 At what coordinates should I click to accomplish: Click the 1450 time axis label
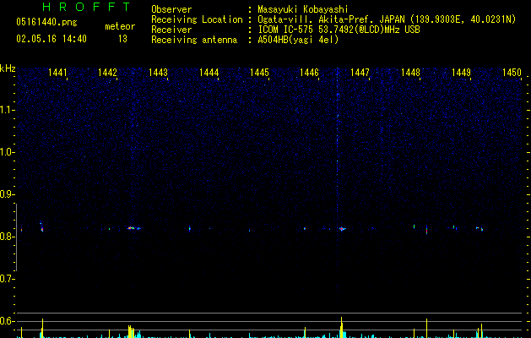[512, 73]
